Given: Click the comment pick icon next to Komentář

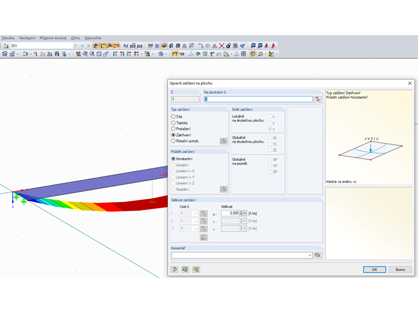Looking at the screenshot, I should pyautogui.click(x=317, y=255).
